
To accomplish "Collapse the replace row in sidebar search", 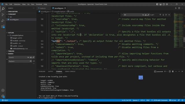I will 7,59.
